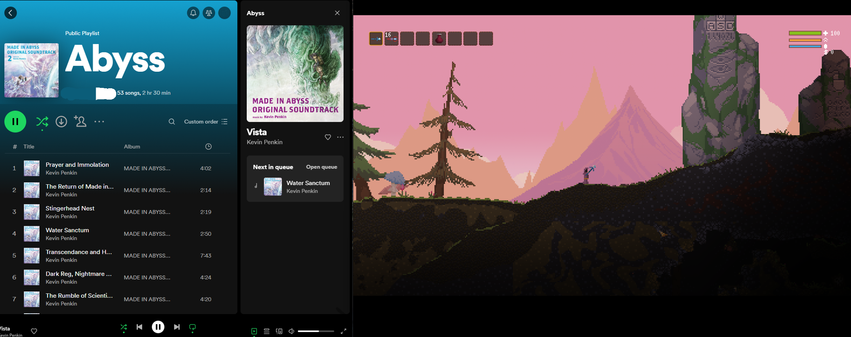
Task: Open the notifications bell in Spotify
Action: (193, 13)
